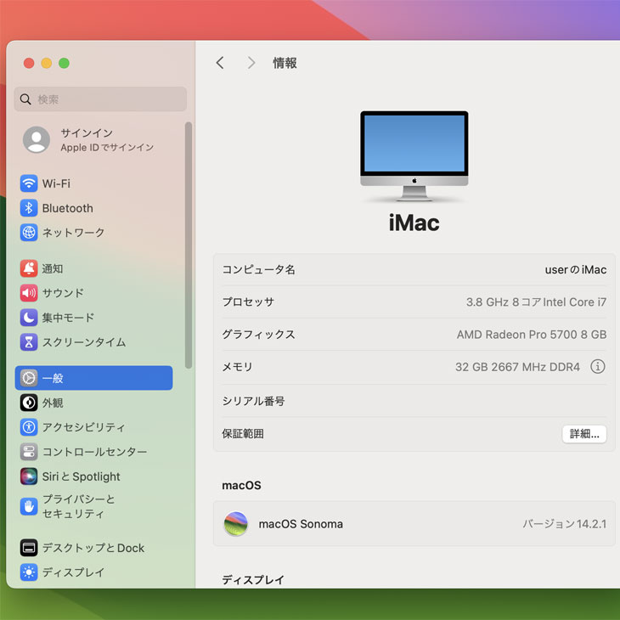Viewport: 620px width, 620px height.
Task: Open the スクリーンタイム hourglass icon
Action: 29,342
